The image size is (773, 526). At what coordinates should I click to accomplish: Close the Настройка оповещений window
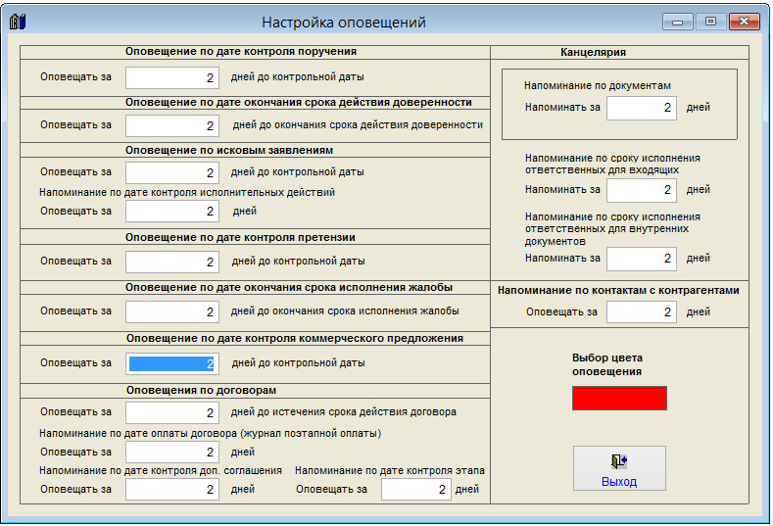(x=744, y=22)
